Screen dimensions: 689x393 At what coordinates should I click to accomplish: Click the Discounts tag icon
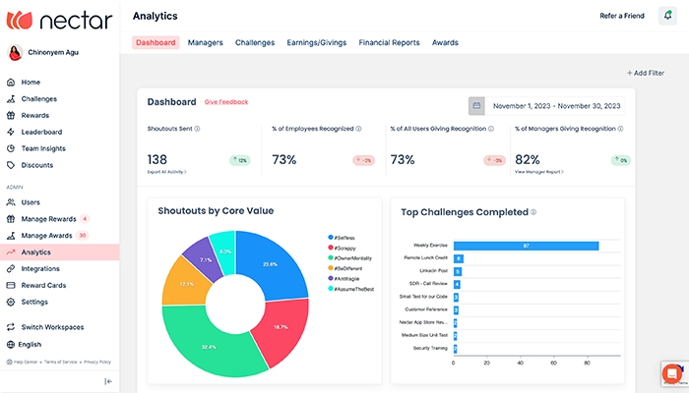tap(11, 165)
